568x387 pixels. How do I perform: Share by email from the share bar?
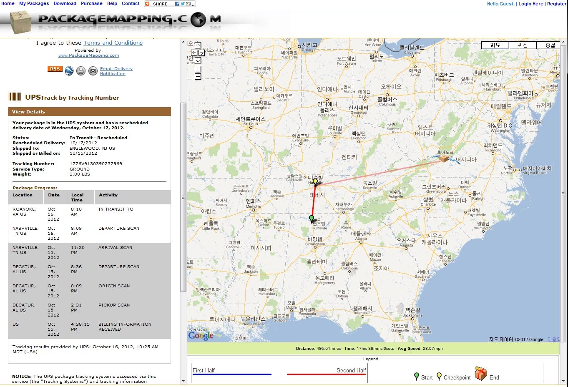[188, 4]
